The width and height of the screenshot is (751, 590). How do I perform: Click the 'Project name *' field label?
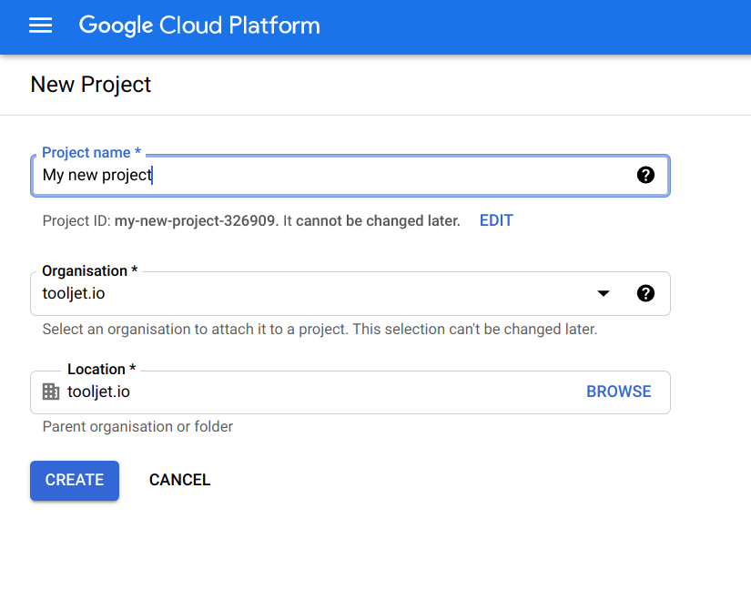click(91, 153)
